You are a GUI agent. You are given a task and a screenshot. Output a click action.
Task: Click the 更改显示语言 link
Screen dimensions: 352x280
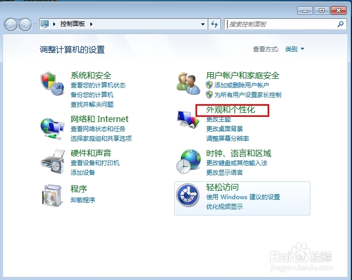[225, 172]
